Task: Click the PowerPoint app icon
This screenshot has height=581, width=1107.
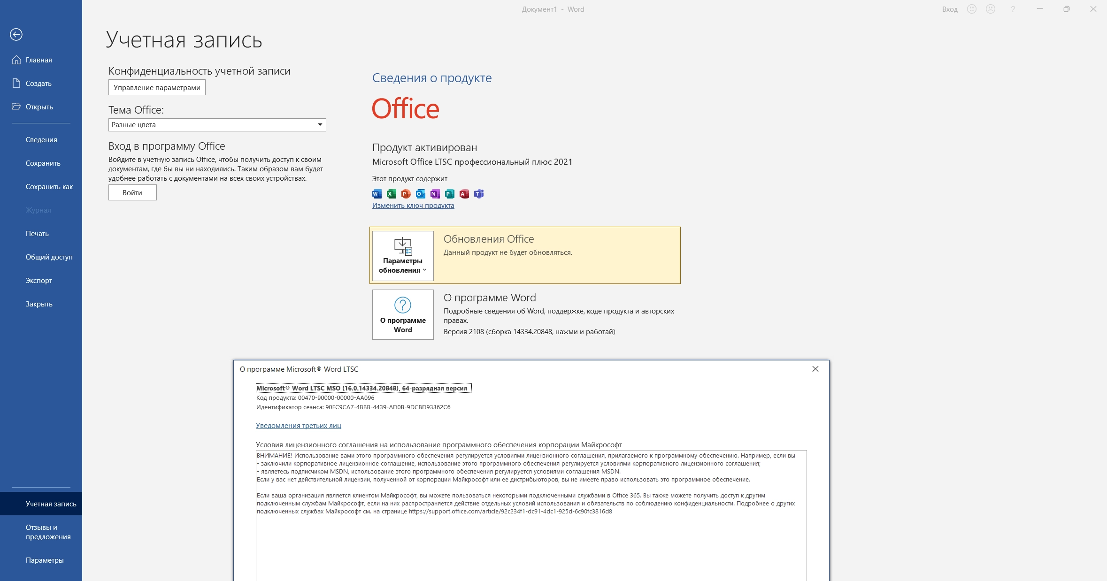Action: (x=406, y=194)
